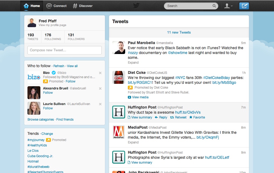274x173 pixels.
Task: Click the 7m Huffington Post H avatar
Action: coord(119,112)
